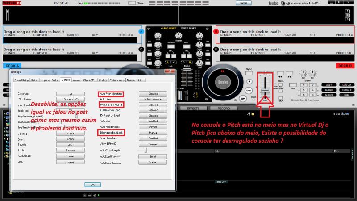Click the Master volume knob
Screen dimensions: 357x201
coord(178,35)
